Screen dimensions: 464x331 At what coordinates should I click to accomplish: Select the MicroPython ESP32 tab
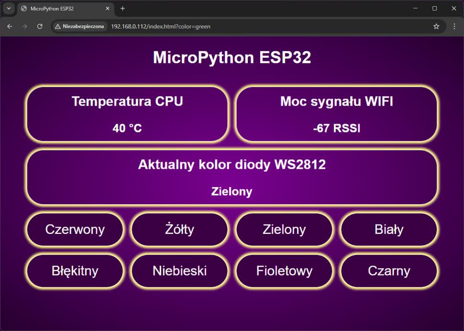point(62,9)
